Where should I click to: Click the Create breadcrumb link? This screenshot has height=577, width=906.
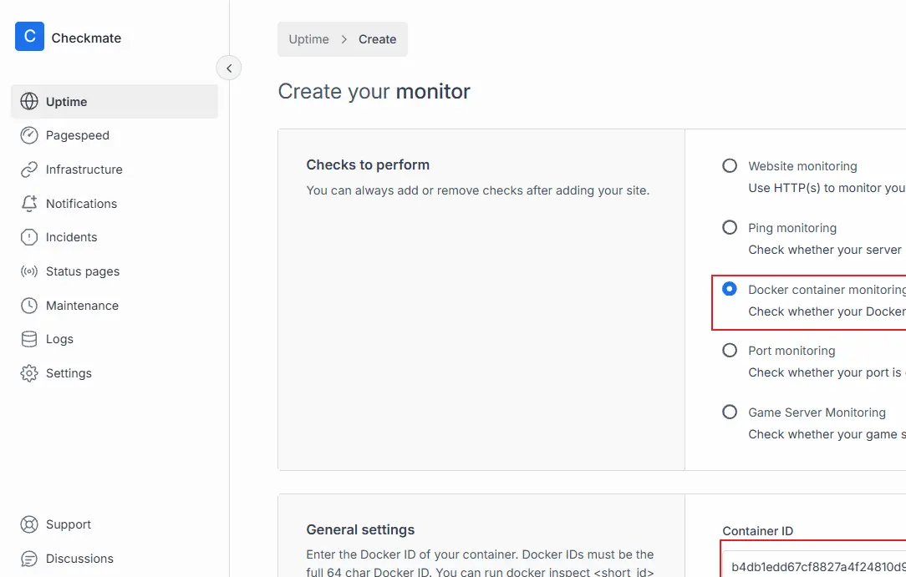click(x=377, y=39)
